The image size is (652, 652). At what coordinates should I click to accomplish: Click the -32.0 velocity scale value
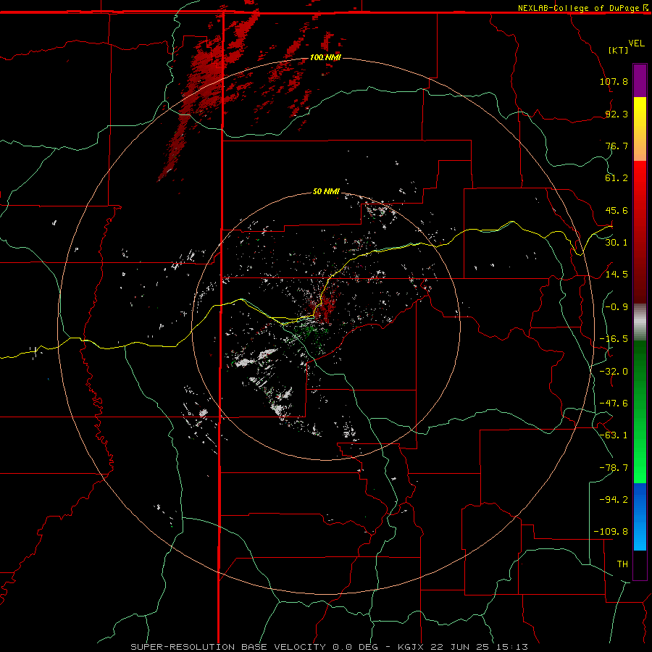[x=614, y=372]
